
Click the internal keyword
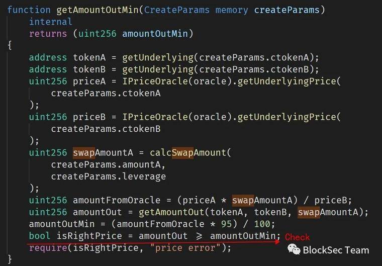click(51, 22)
